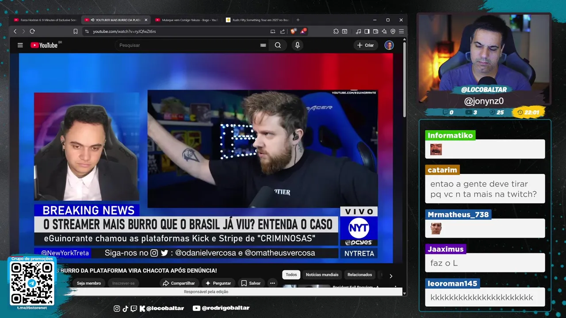Click the Mrmatheus_738 chat username
Screen dimensions: 566x318
click(x=458, y=215)
